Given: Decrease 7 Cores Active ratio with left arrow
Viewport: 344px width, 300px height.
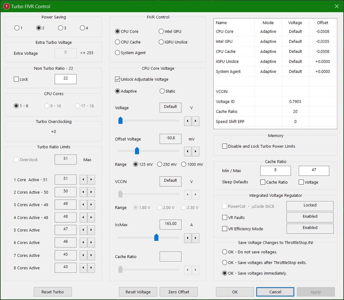Looking at the screenshot, I should pos(83,255).
